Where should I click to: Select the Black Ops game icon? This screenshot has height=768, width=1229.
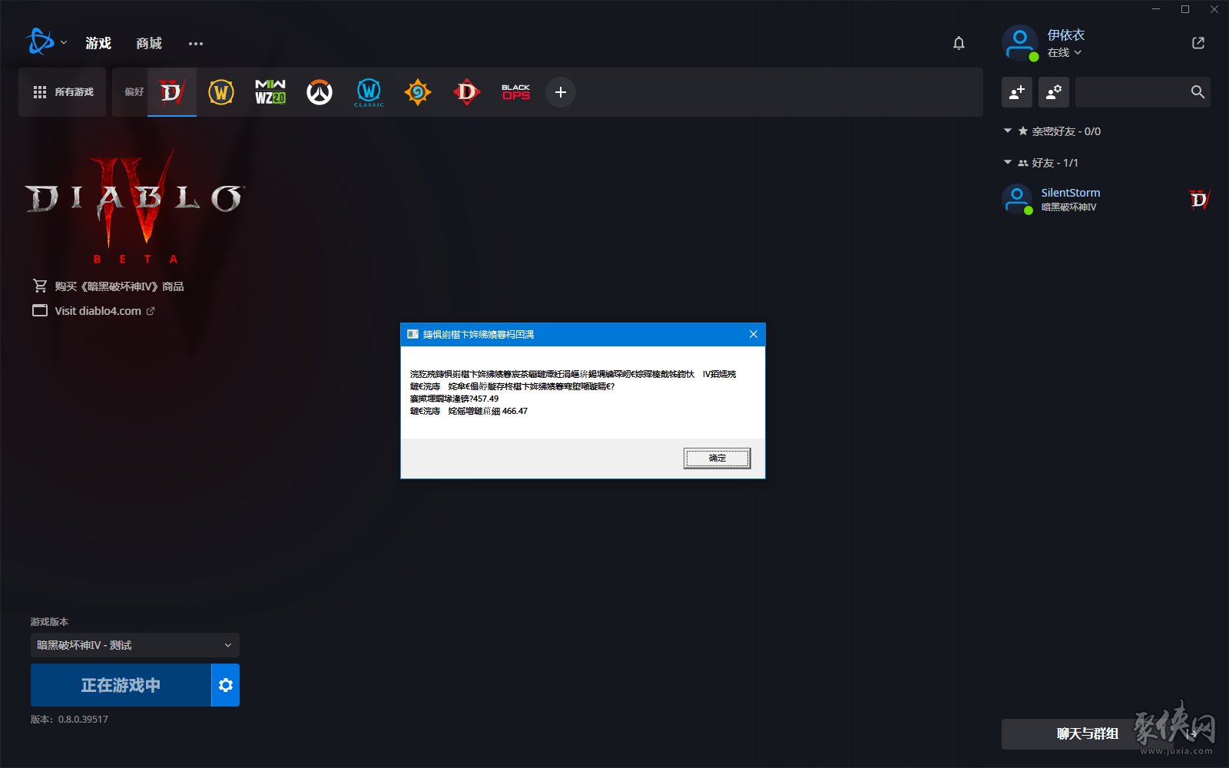coord(516,92)
